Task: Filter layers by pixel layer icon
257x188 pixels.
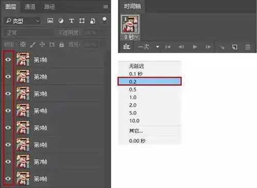Action: [50, 21]
